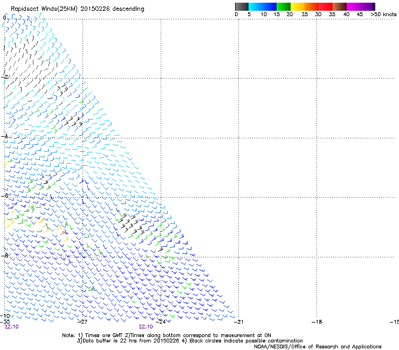
Task: Click the legend scale label "30"
Action: coord(318,15)
